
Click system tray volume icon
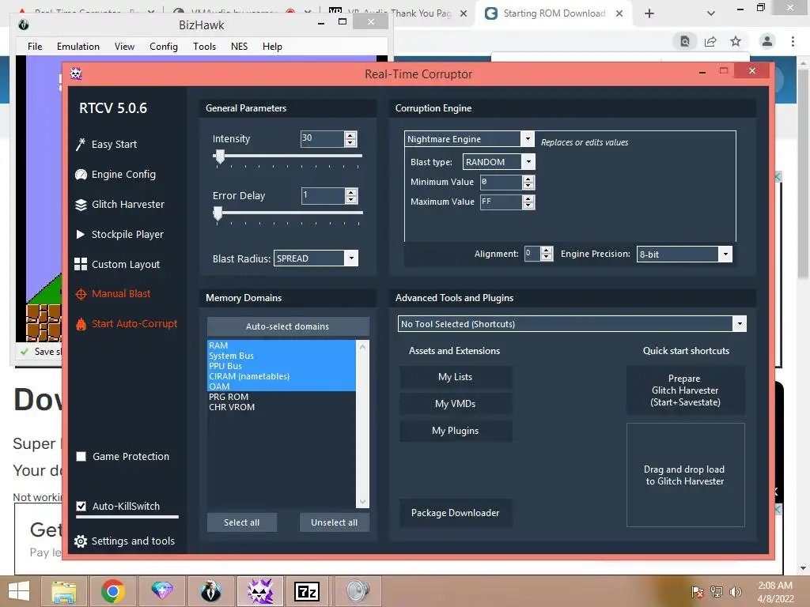(x=735, y=591)
